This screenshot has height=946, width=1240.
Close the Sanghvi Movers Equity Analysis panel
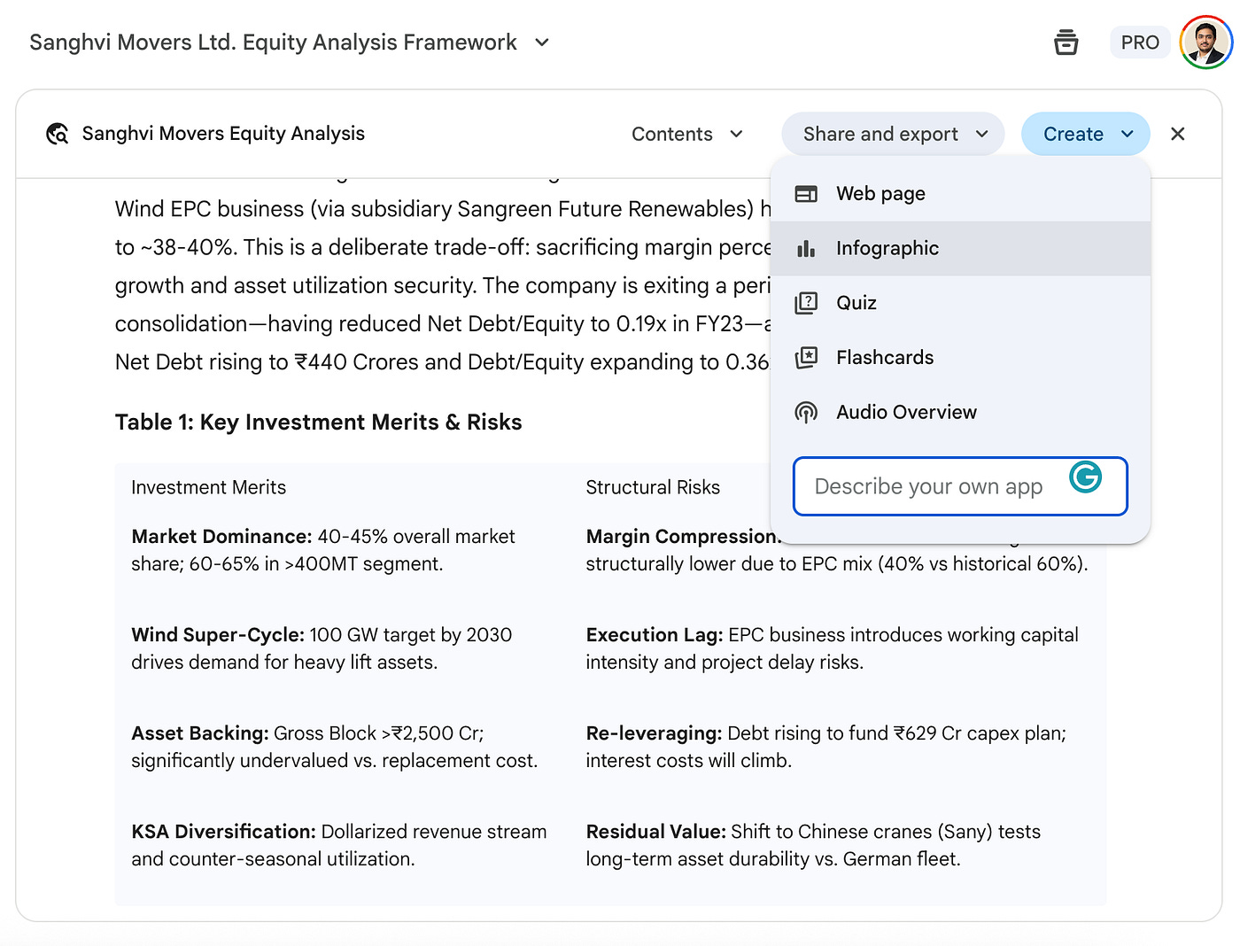(1177, 134)
